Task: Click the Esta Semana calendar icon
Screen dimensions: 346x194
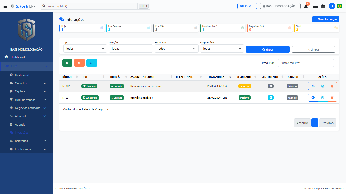Action: tap(149, 28)
